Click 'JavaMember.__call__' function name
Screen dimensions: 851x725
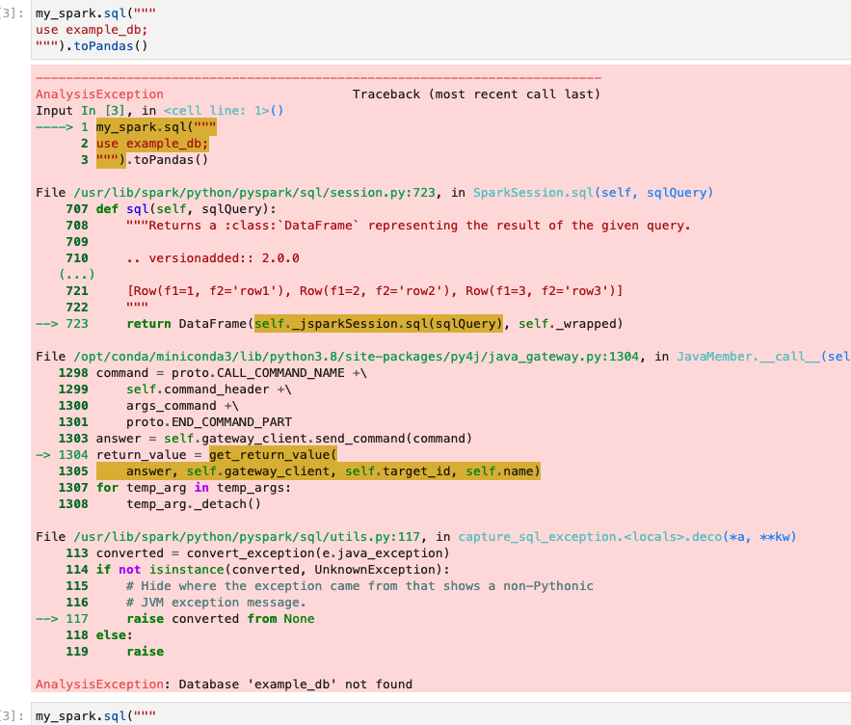click(749, 357)
